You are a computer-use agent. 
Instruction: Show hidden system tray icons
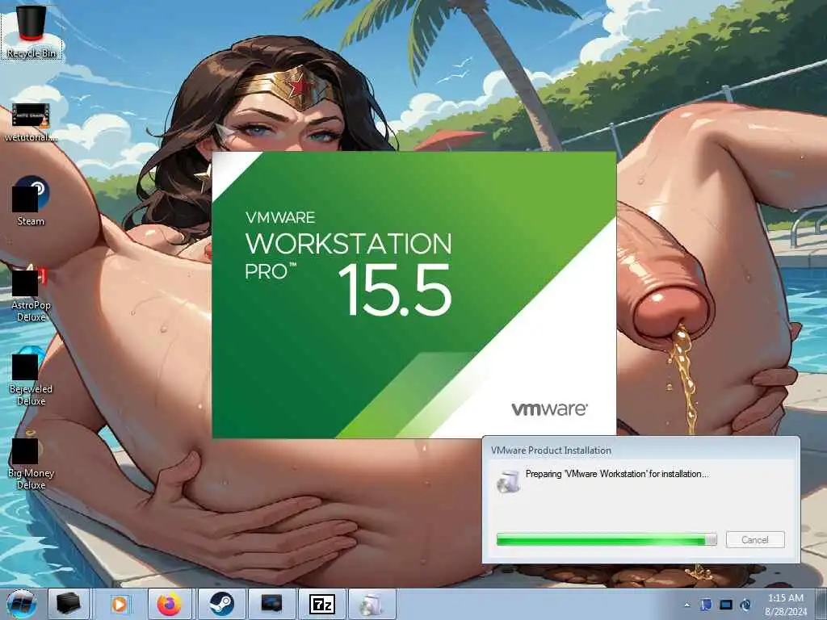pyautogui.click(x=686, y=605)
